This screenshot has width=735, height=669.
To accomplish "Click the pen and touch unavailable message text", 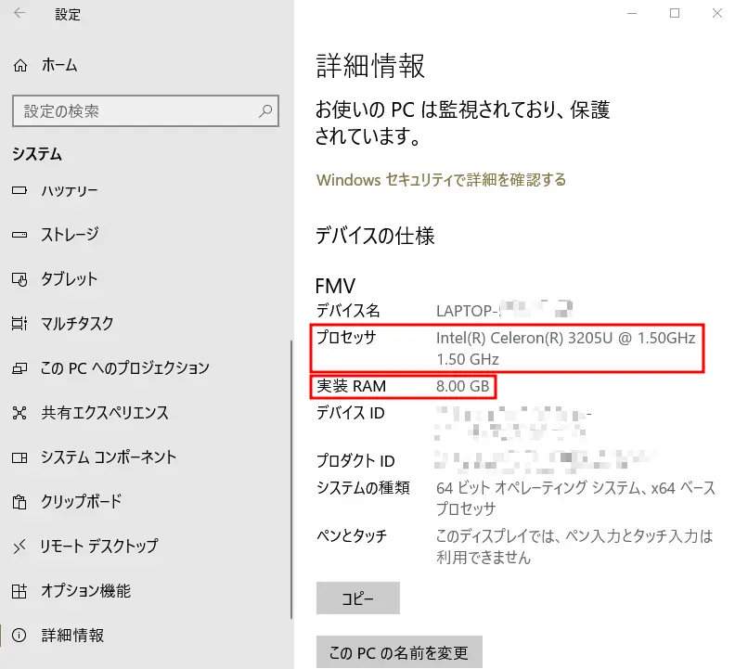I will point(574,547).
